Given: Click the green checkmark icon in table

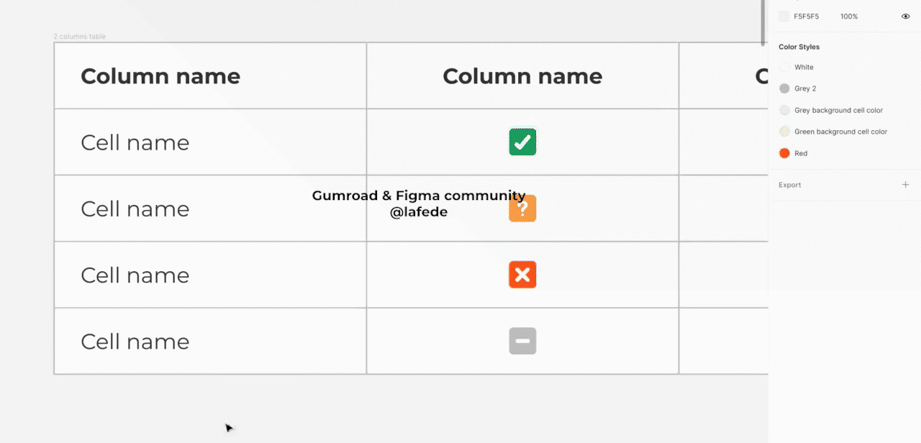Looking at the screenshot, I should tap(522, 142).
